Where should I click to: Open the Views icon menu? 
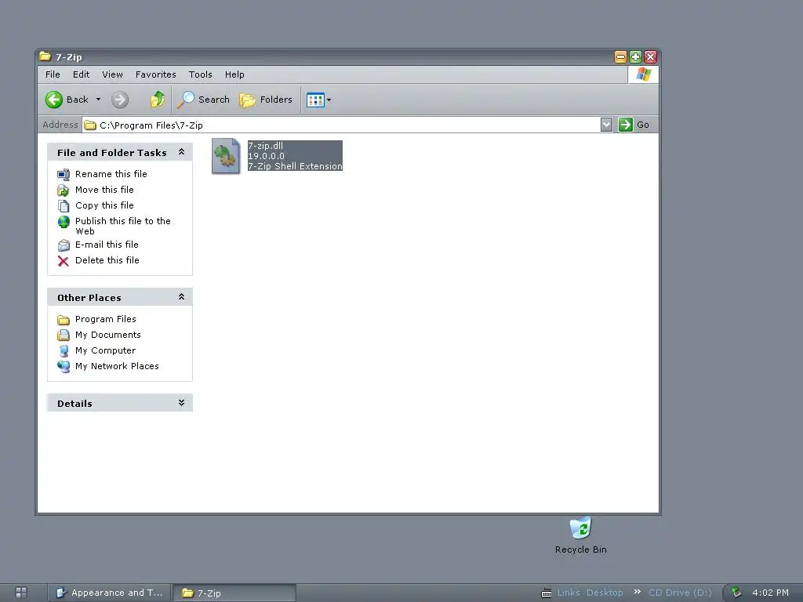318,100
